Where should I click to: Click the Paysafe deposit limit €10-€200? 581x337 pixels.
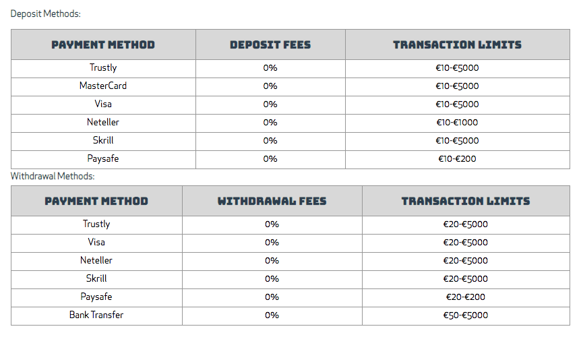coord(457,159)
